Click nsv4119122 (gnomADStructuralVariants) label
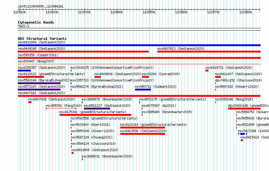 pos(52,74)
